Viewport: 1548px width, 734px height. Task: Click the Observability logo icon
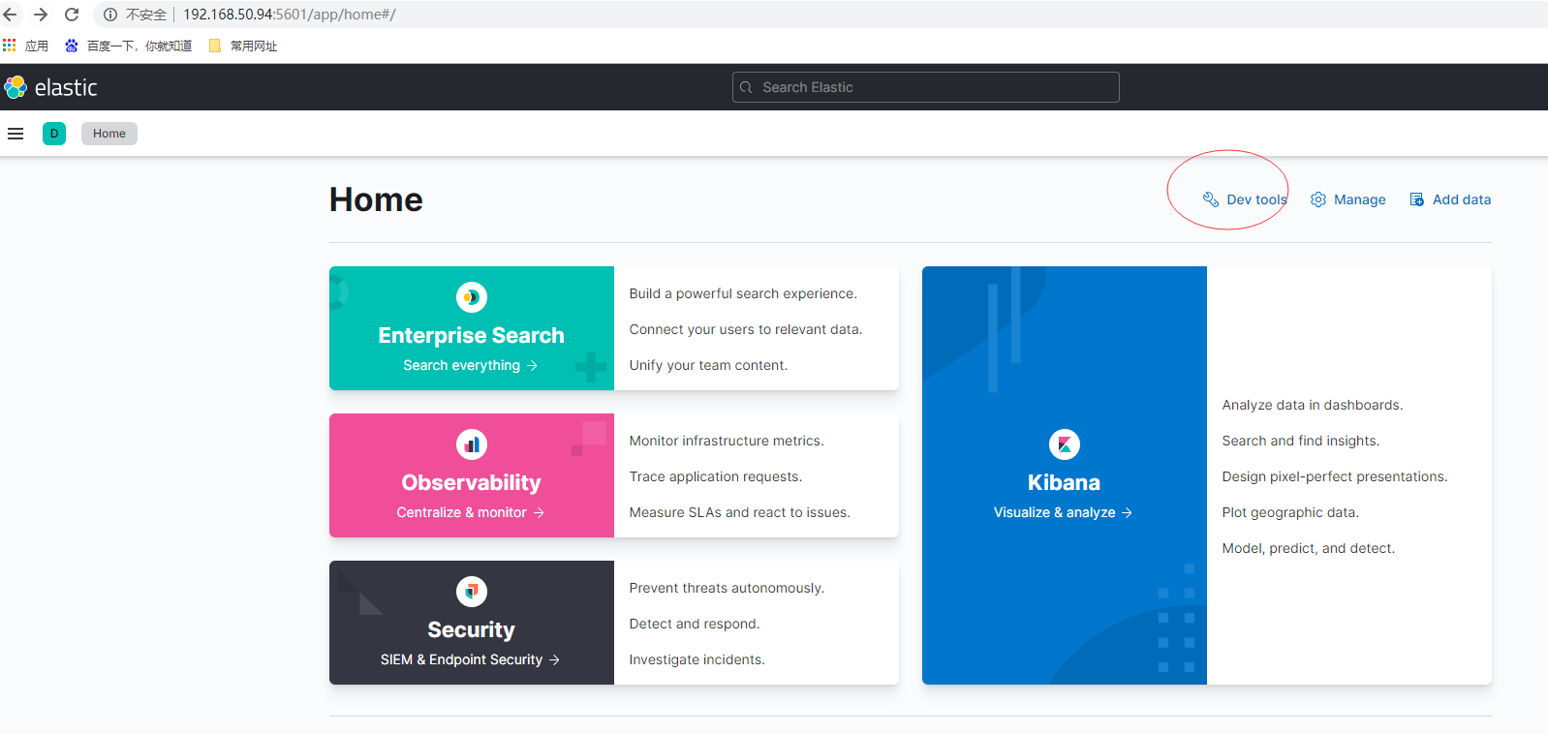472,444
